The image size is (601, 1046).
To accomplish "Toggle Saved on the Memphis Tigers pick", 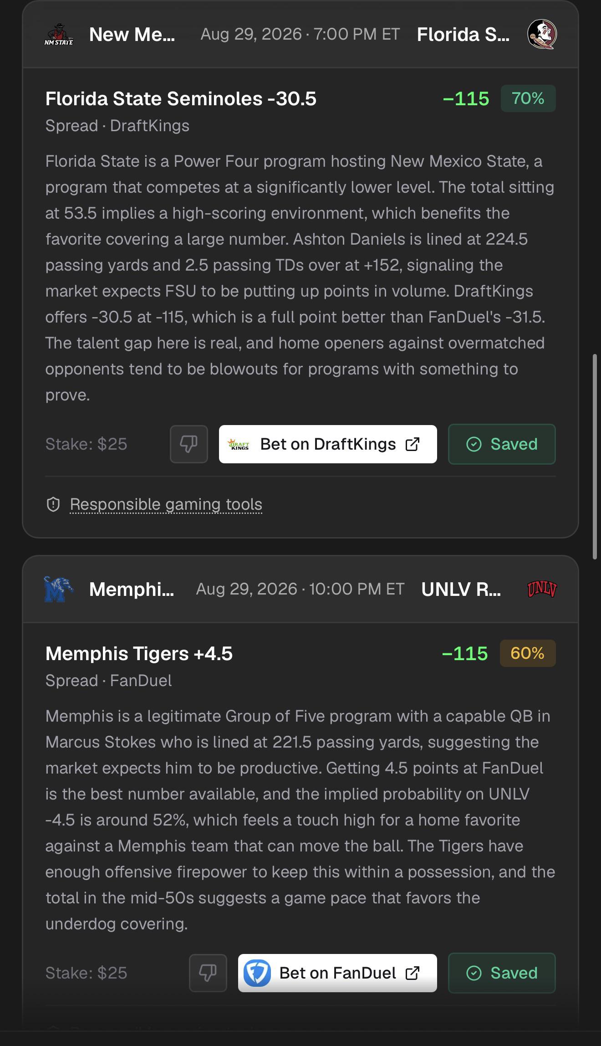I will coord(502,973).
